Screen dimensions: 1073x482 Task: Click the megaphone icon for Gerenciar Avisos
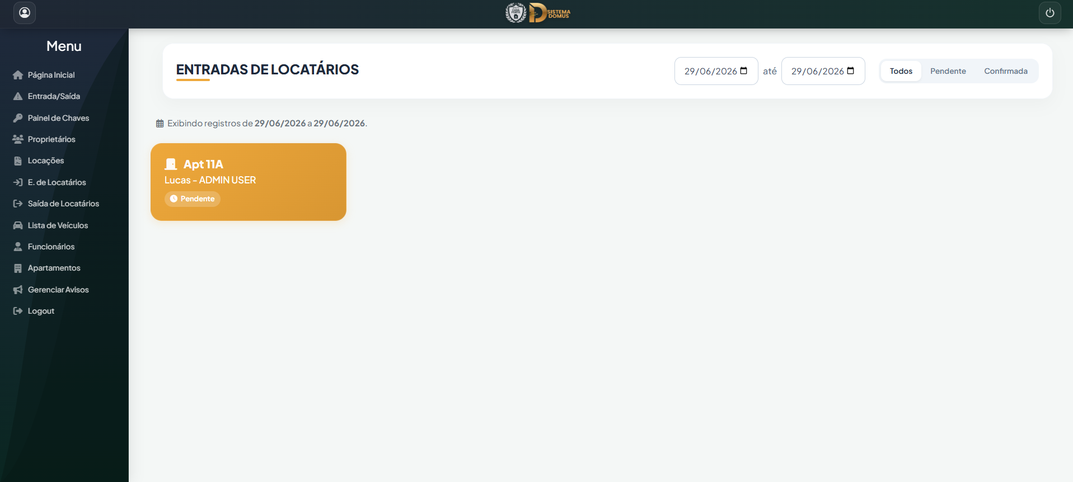pyautogui.click(x=18, y=290)
